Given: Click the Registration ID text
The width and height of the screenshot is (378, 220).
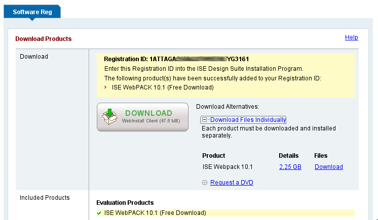Looking at the screenshot, I should coord(176,59).
